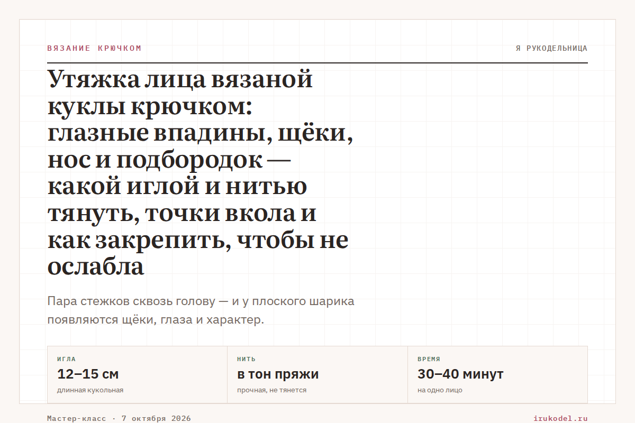Click the 'ВЯЗАНИЕ КРЮЧКОМ' category label
This screenshot has width=635, height=423.
(x=94, y=48)
